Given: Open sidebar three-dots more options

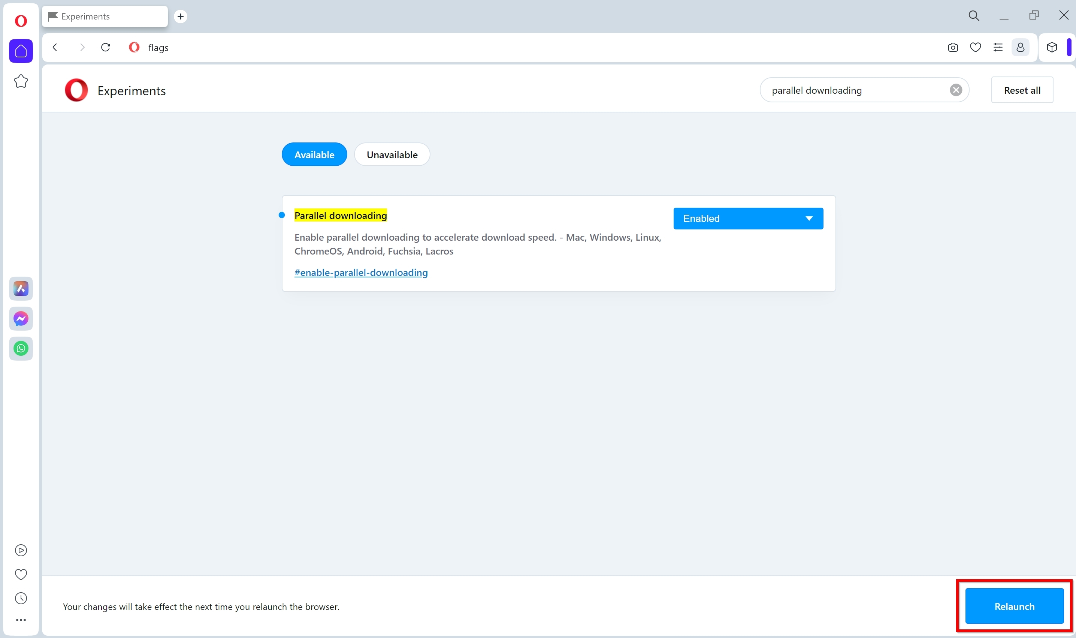Looking at the screenshot, I should click(21, 620).
